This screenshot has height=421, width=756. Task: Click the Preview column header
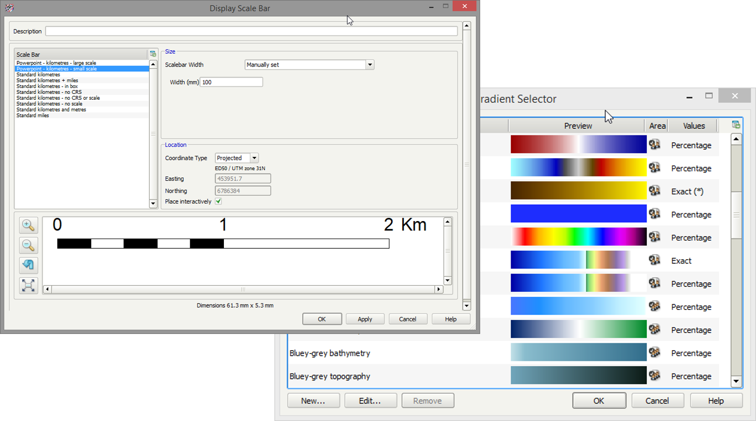click(x=577, y=125)
